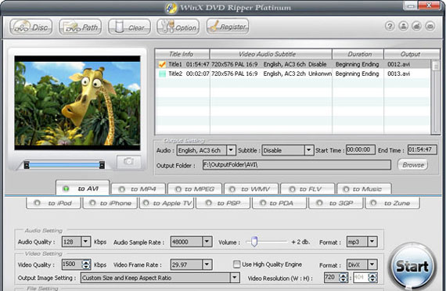The width and height of the screenshot is (446, 291).
Task: Click the preview trim start marker
Action: coord(27,165)
